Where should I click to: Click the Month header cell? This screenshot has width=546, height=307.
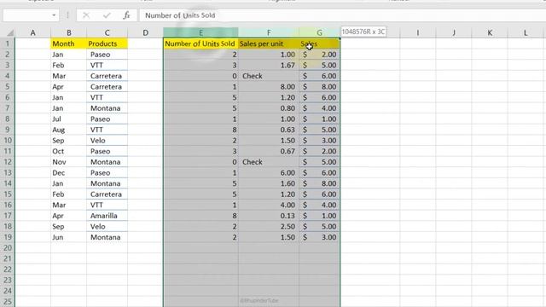pos(68,43)
